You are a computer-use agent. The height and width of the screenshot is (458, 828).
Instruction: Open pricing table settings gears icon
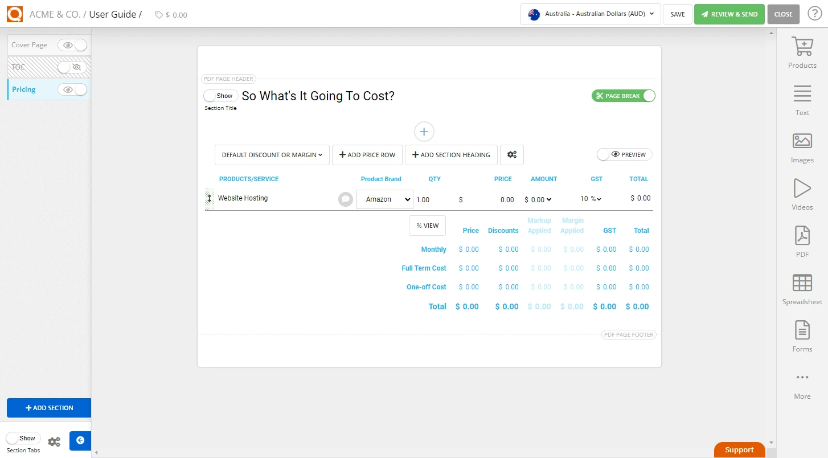[511, 155]
